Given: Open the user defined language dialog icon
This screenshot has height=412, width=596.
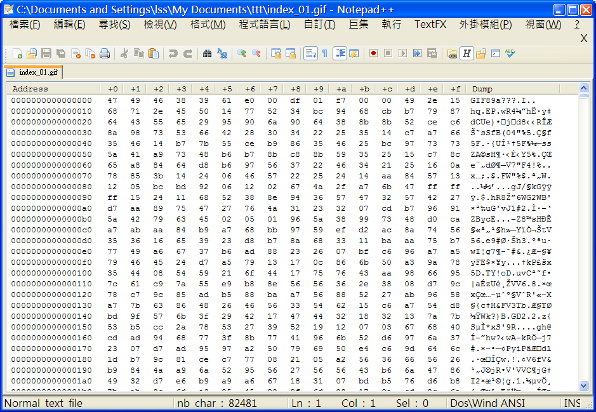Looking at the screenshot, I should [354, 53].
